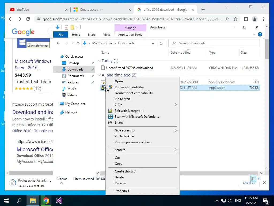Expand the 7-Zip submenu
274x206 pixels.
coord(176,105)
